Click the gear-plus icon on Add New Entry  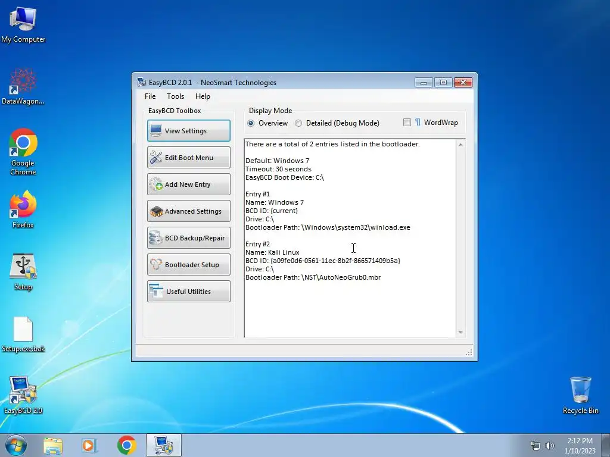156,184
